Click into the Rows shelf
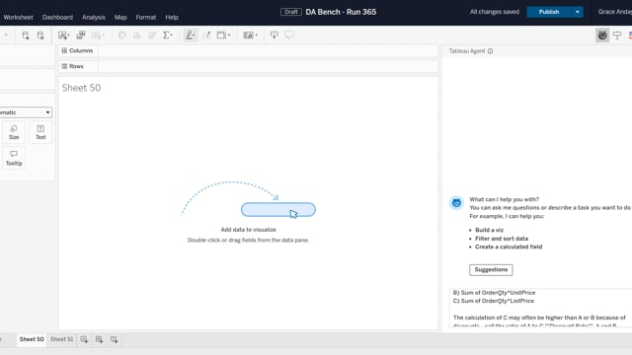 pos(268,66)
